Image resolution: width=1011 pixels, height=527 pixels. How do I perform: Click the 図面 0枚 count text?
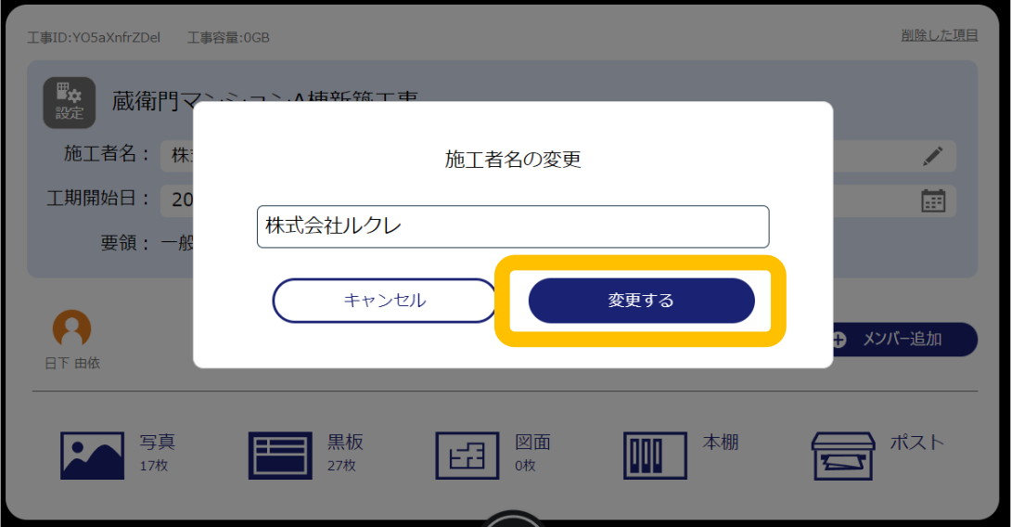pyautogui.click(x=525, y=466)
